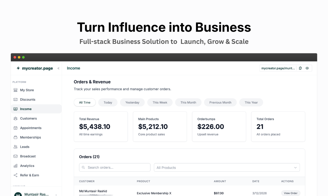Click the DATE column header
328x196 pixels.
pyautogui.click(x=256, y=181)
